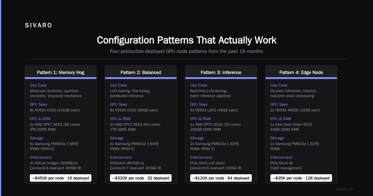This screenshot has width=373, height=196.
Task: Click the 4x NVIDIA L40S spec line
Action: 214,110
